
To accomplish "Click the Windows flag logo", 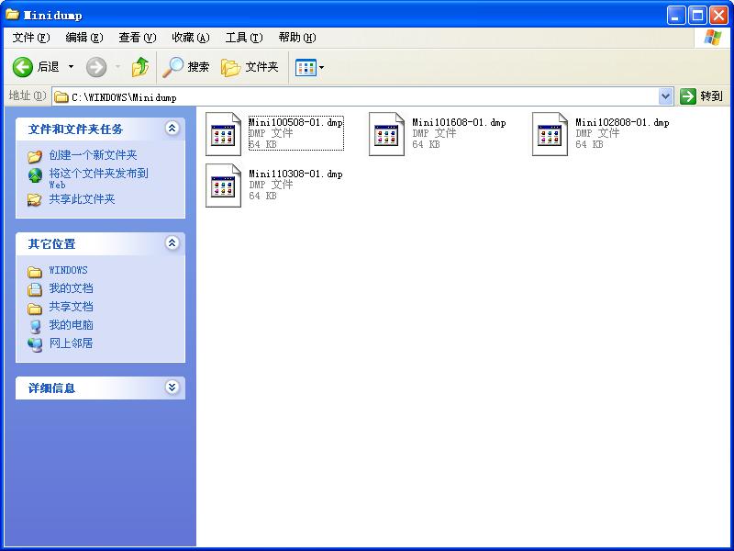I will [712, 38].
